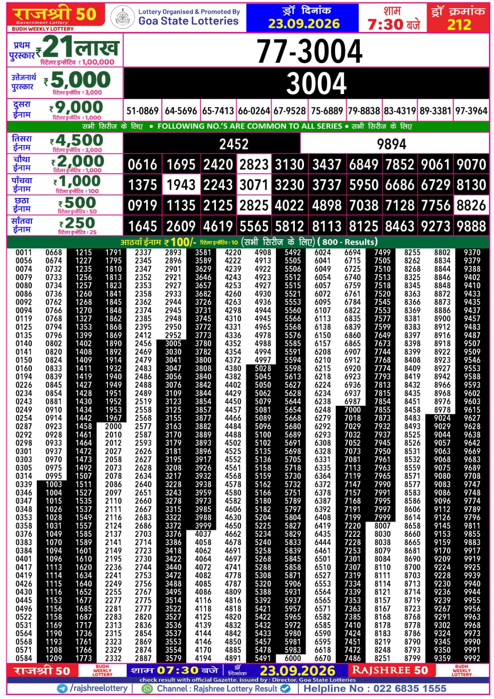Click consolation number 3004 on black bar

tap(316, 83)
